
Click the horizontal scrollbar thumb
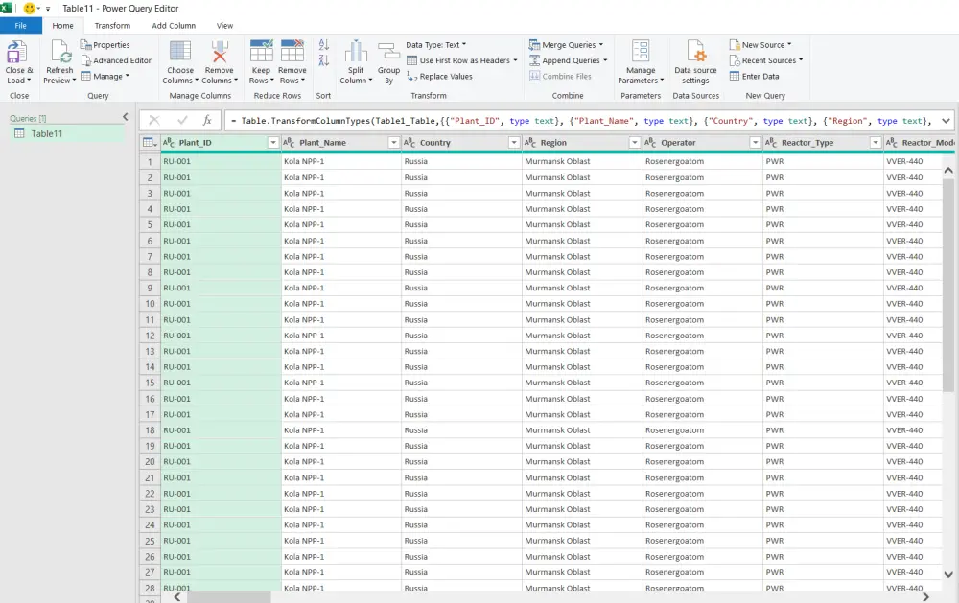click(229, 597)
